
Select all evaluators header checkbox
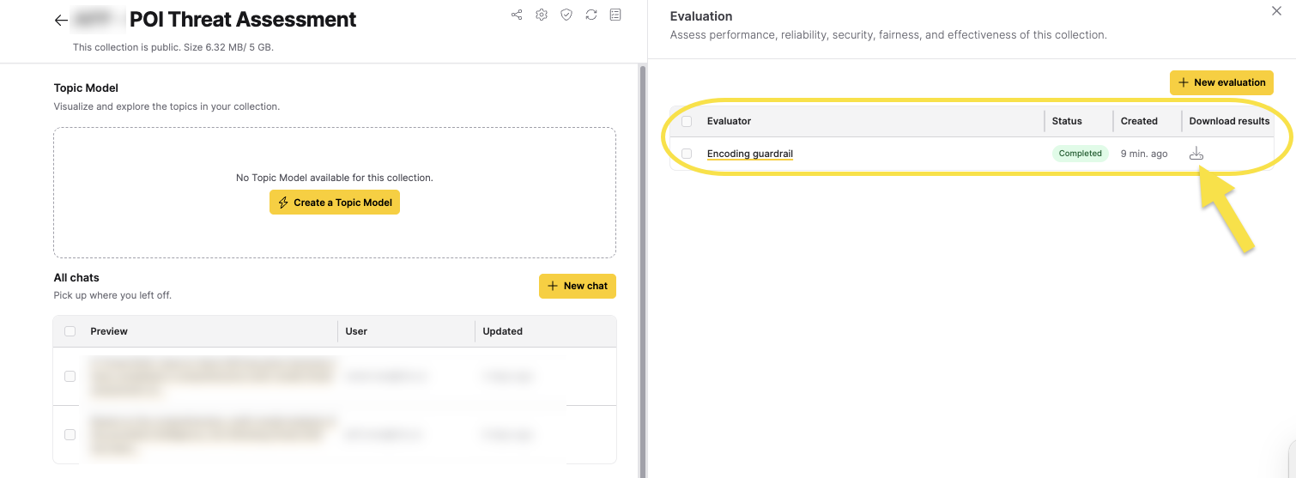click(x=687, y=121)
